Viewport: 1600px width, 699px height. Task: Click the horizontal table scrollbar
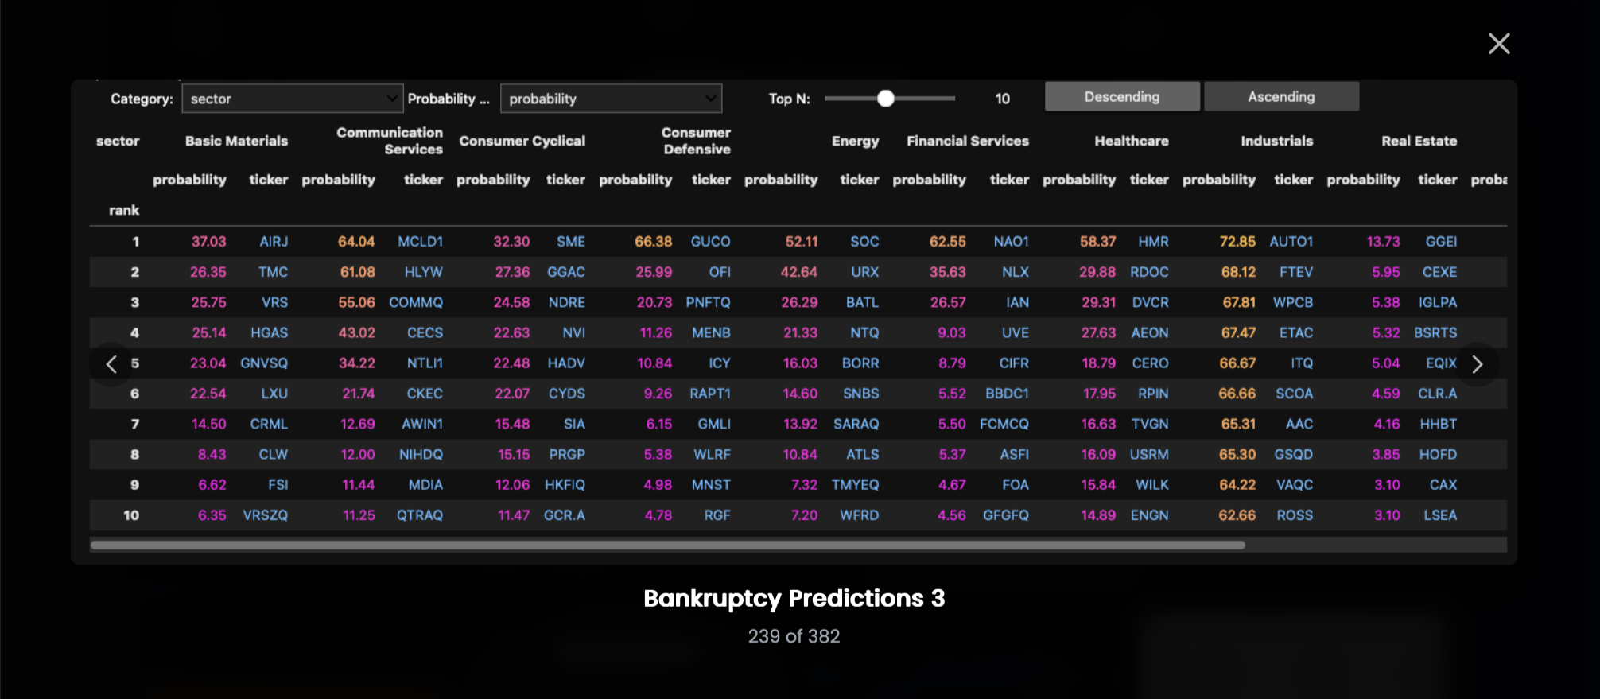pos(668,546)
